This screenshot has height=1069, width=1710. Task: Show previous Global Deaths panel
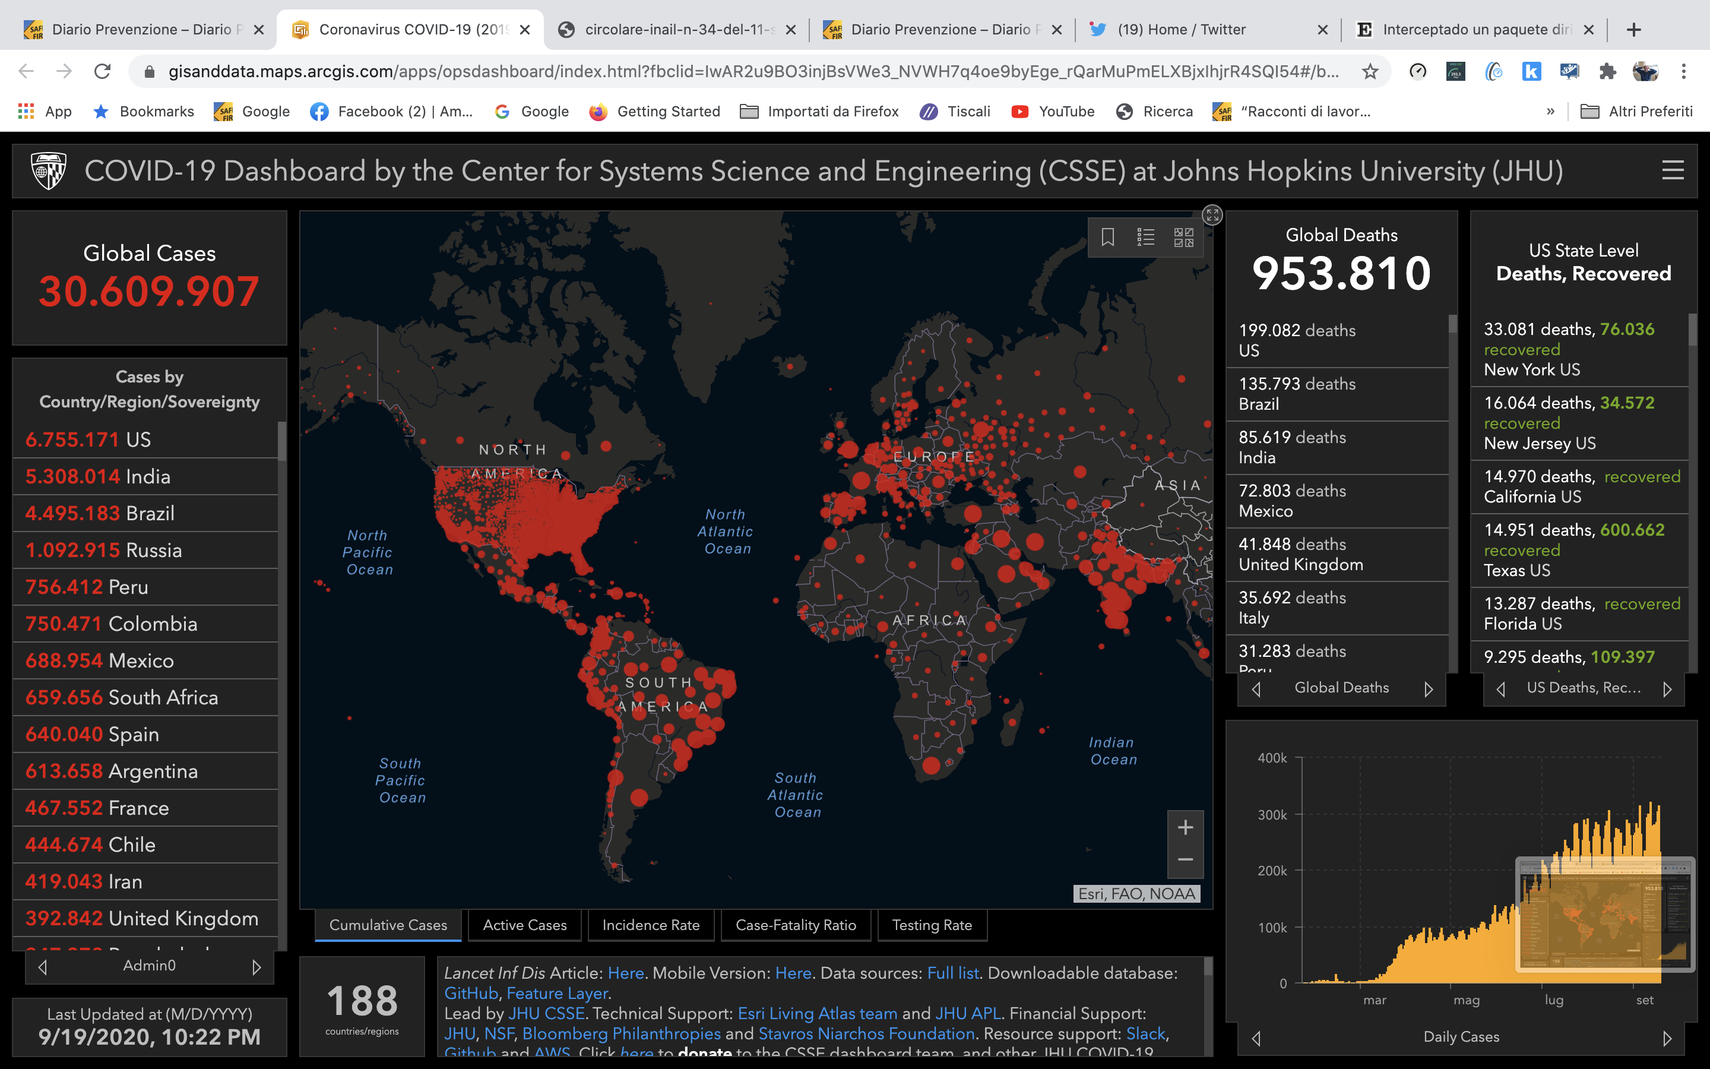[1256, 689]
